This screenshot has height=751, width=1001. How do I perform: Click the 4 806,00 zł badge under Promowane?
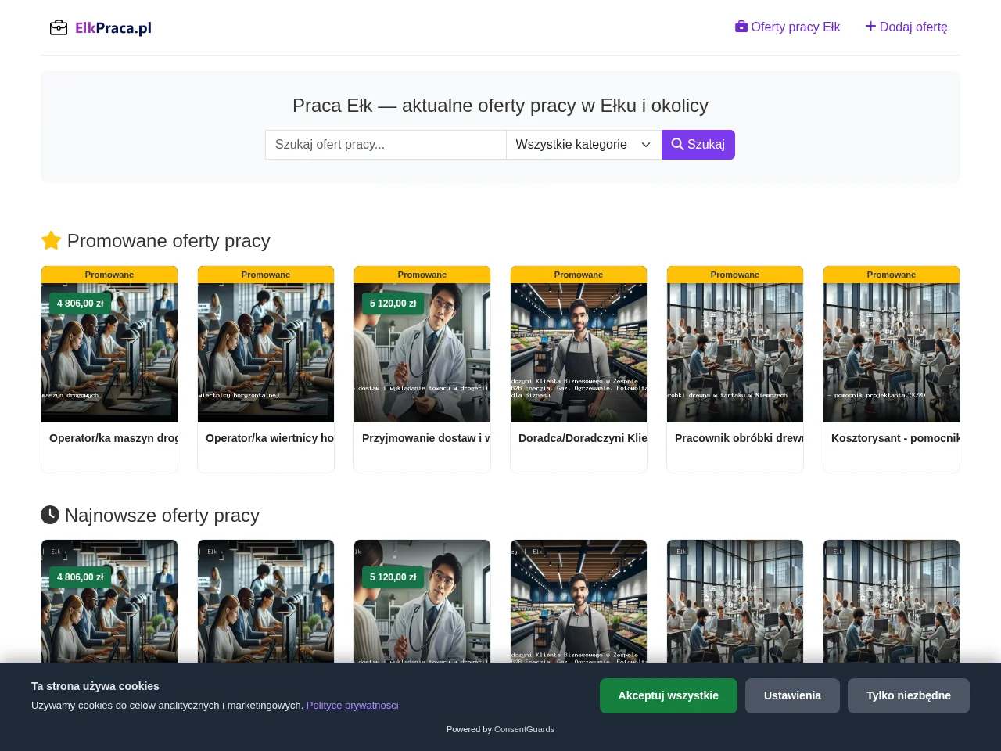coord(81,304)
